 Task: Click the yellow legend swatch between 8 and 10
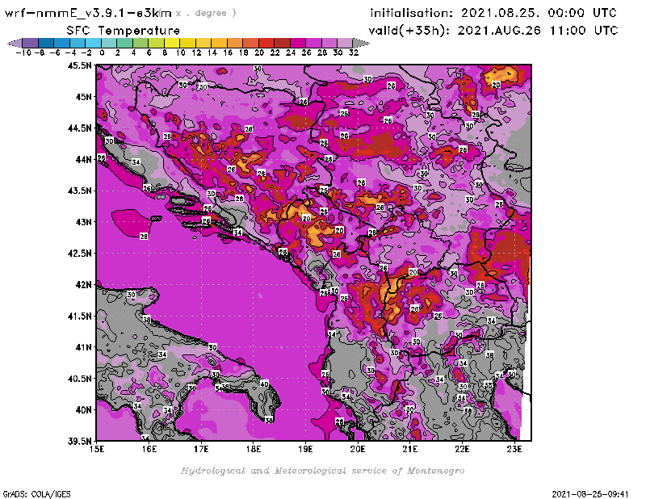coord(172,43)
